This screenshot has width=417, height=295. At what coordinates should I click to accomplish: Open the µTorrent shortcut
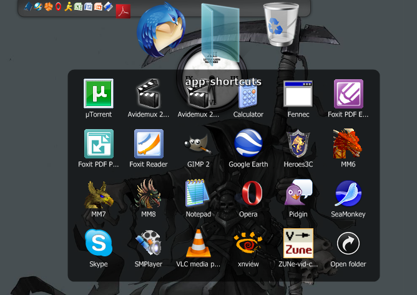(x=99, y=94)
